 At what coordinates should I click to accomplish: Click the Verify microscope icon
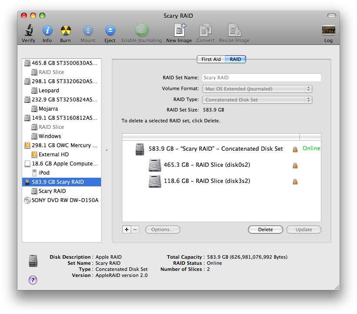pos(29,30)
